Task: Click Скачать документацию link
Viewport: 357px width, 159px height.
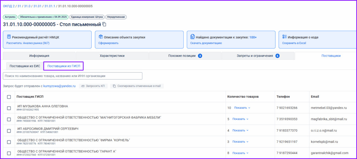Action: coord(206,43)
